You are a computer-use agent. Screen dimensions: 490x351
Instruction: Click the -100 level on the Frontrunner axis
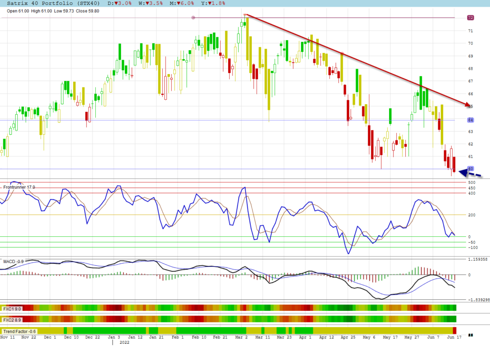(473, 248)
